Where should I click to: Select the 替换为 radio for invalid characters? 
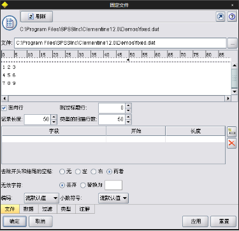(83, 185)
